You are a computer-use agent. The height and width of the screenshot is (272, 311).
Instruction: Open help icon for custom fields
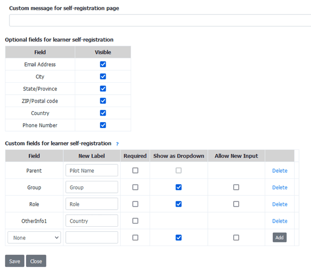coord(117,144)
